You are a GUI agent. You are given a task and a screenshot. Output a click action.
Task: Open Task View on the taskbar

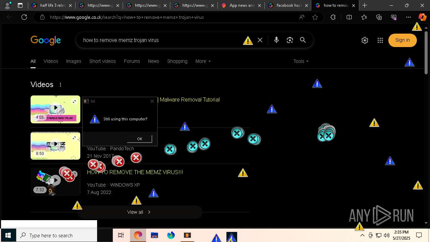121,235
